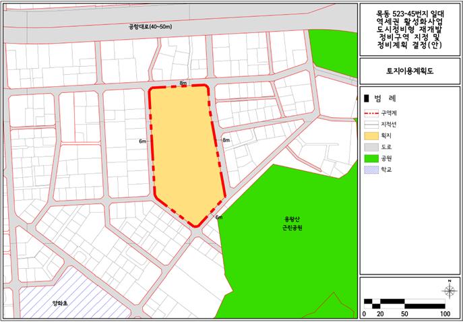Click the scale bar's 100 mark
463x322 pixels.
click(445, 314)
